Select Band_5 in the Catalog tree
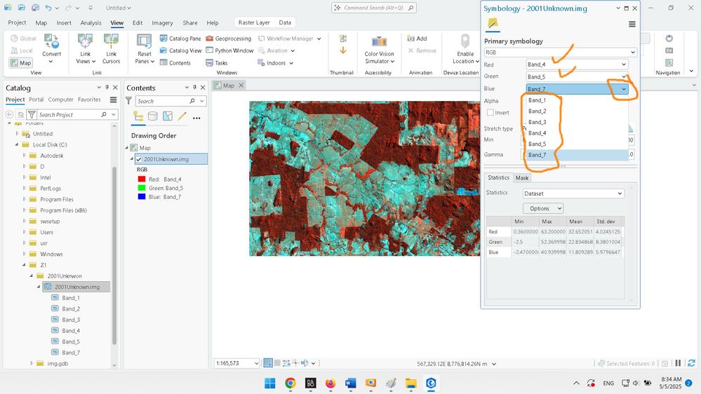 (71, 341)
